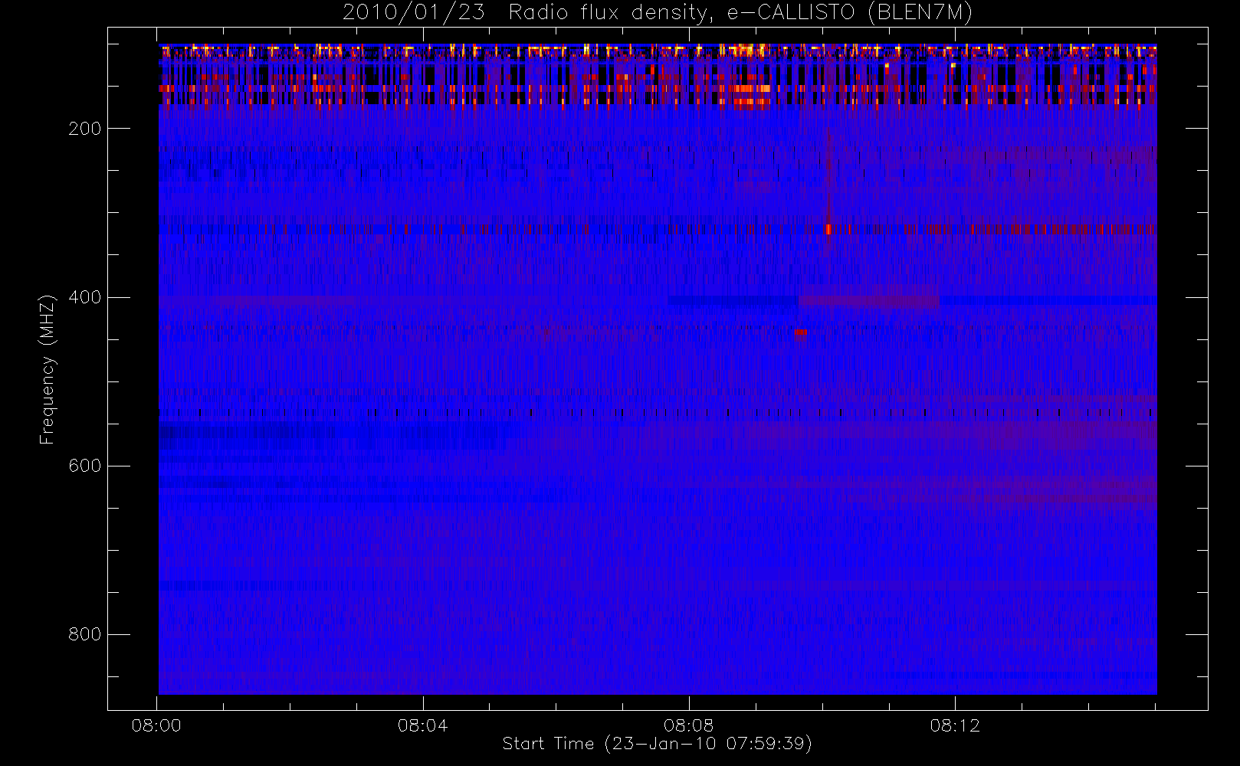1240x766 pixels.
Task: Click the 400 frequency tick label
Action: click(84, 297)
